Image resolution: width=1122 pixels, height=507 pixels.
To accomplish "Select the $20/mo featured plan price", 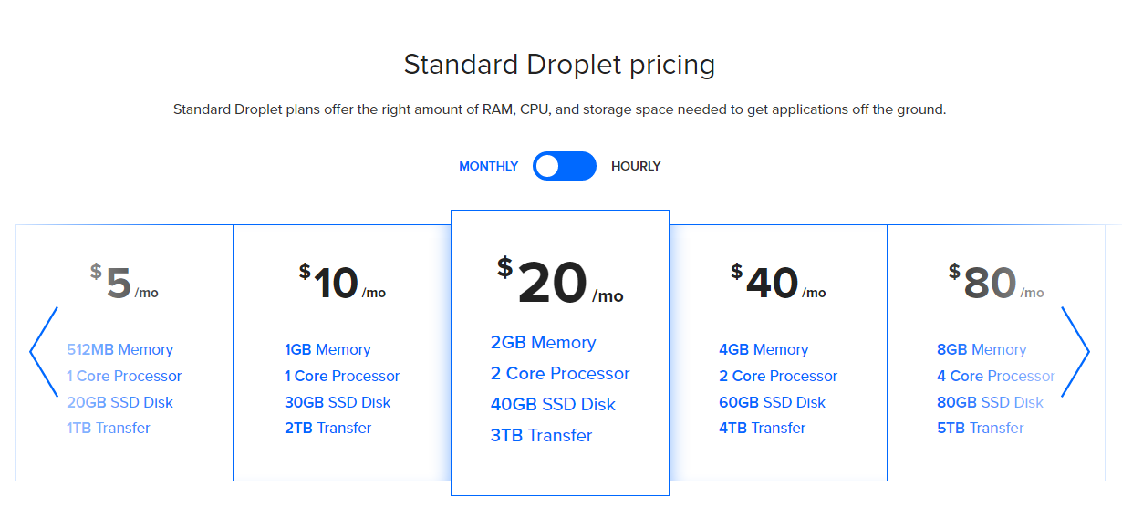I will point(559,284).
